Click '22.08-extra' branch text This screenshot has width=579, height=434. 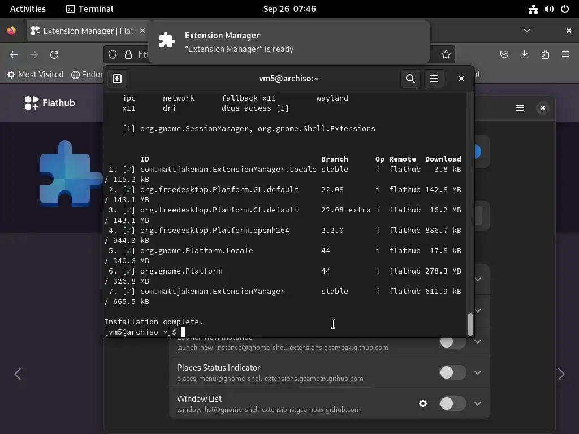[x=346, y=210]
